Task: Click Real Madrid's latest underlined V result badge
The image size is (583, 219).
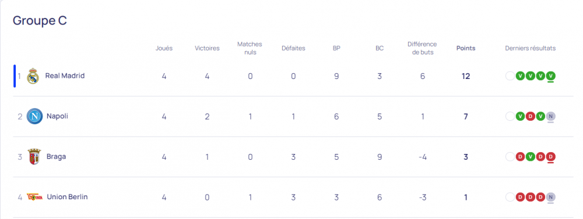Action: point(551,76)
